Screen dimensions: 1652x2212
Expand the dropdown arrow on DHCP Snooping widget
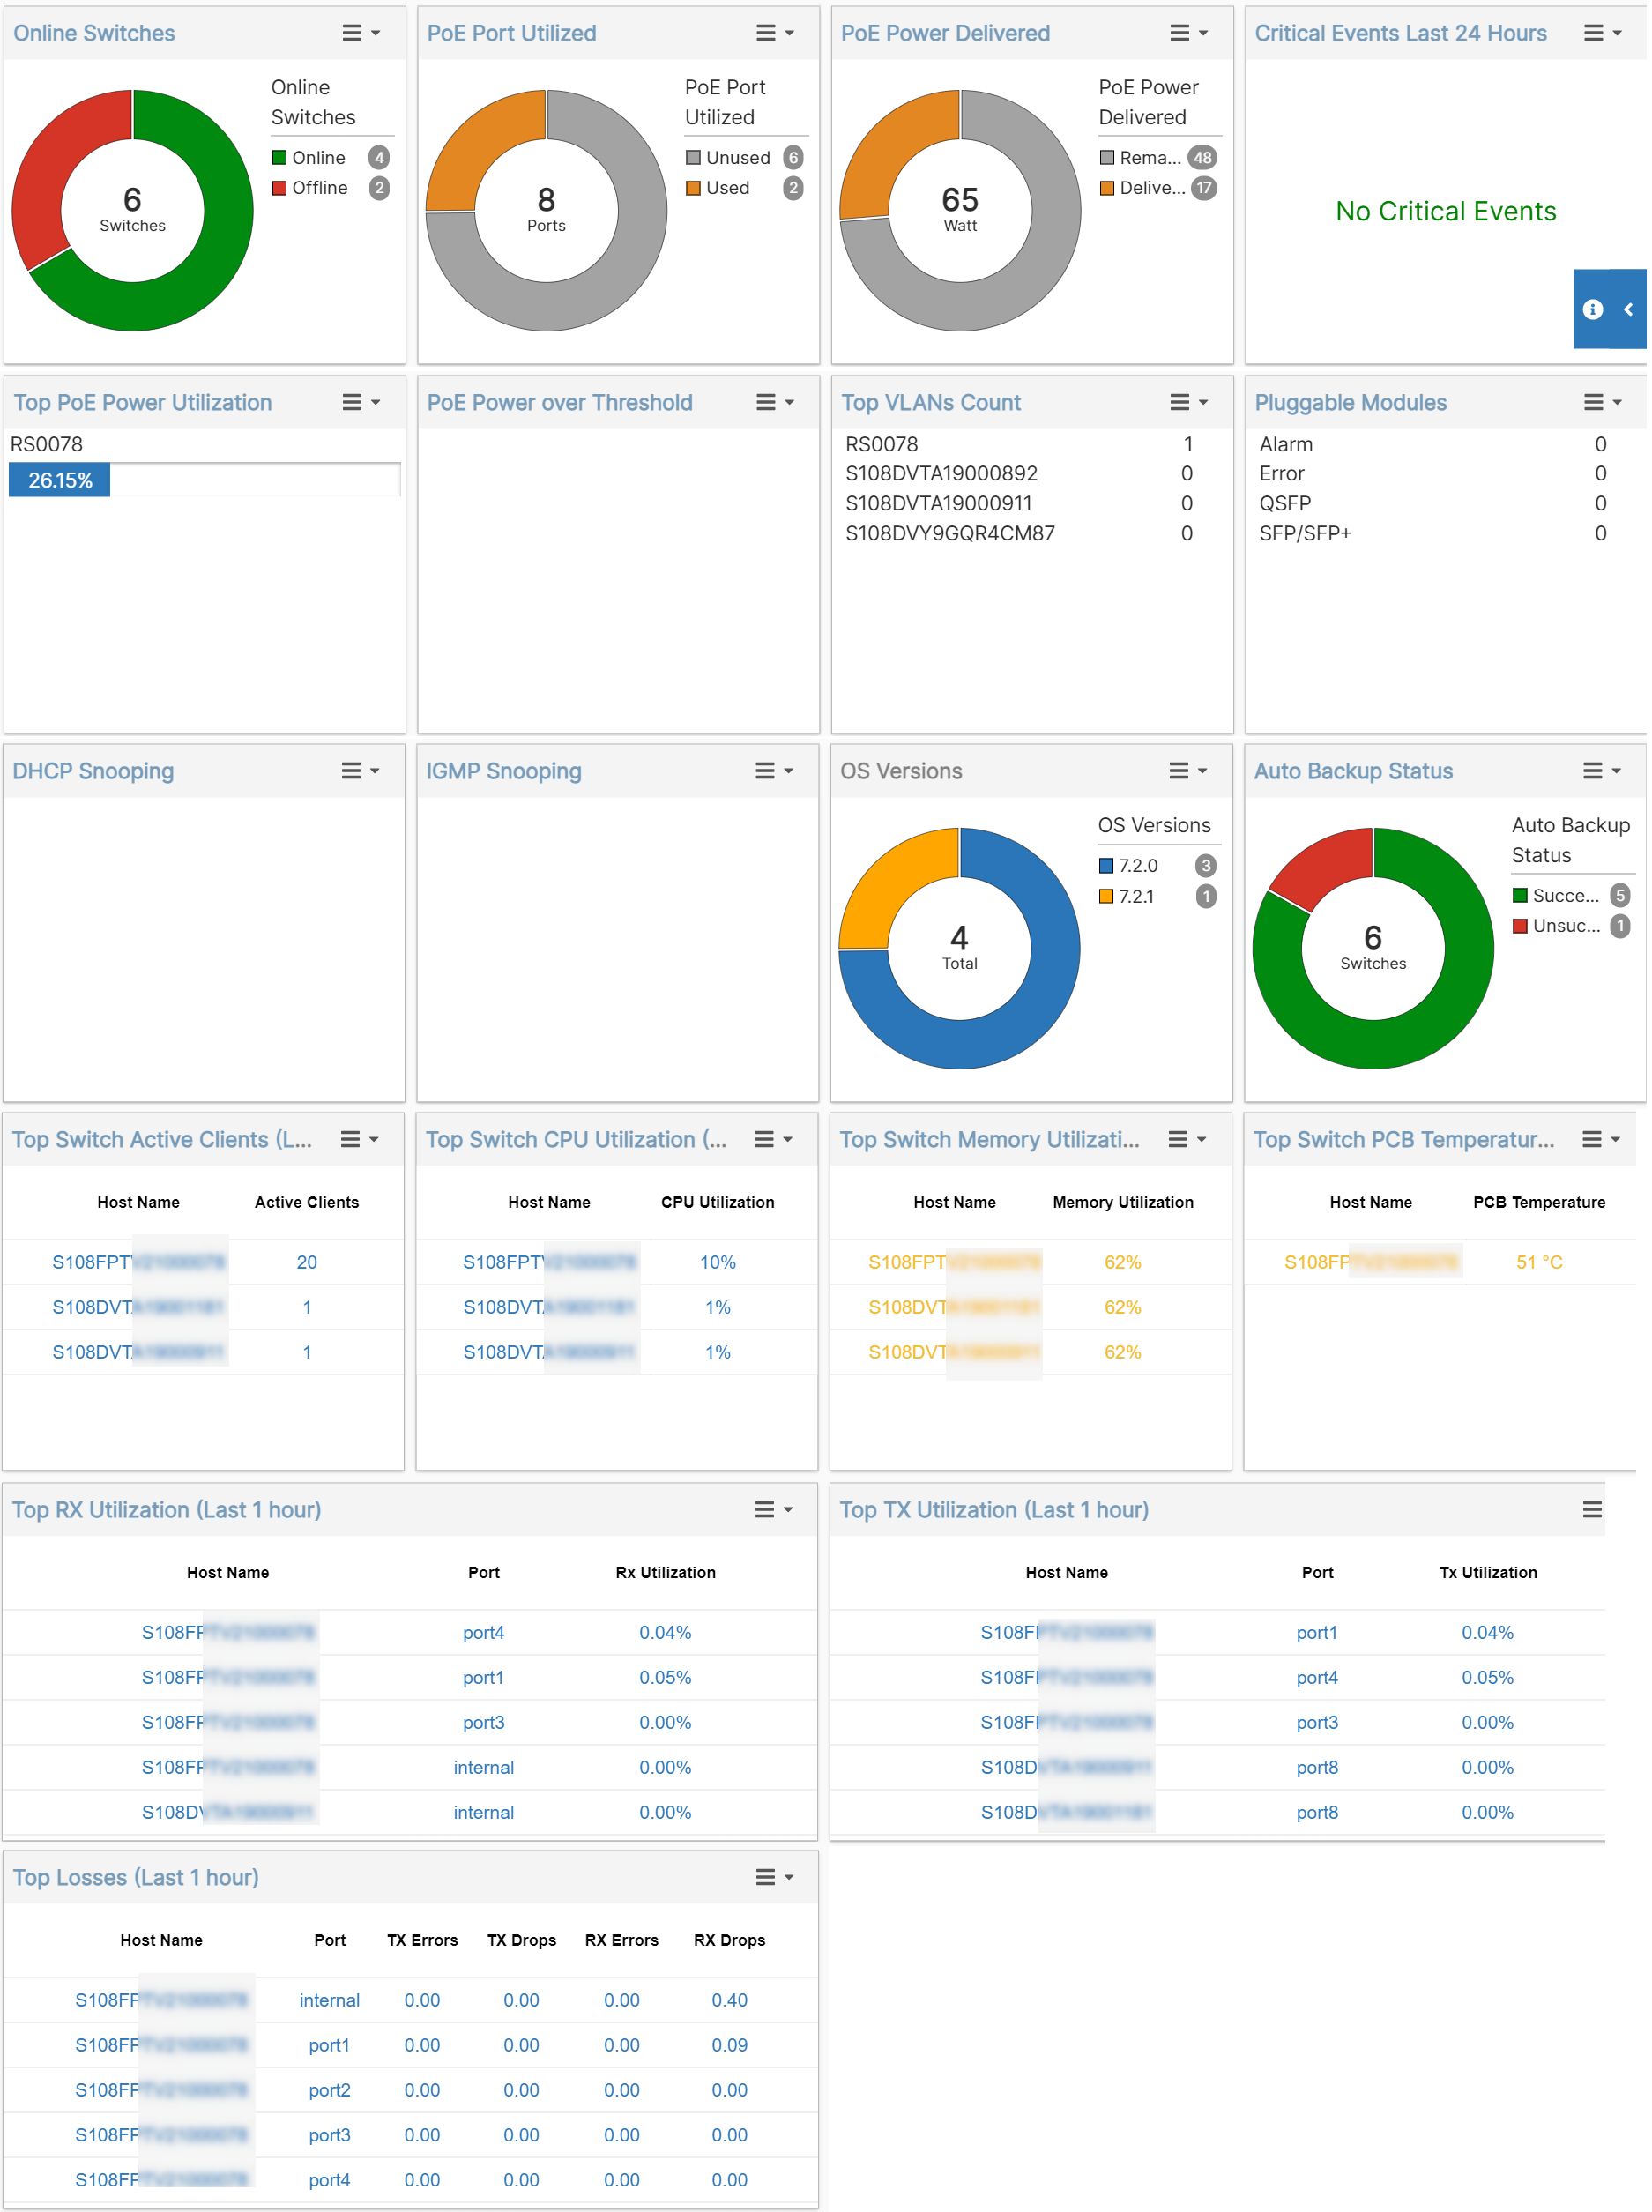tap(375, 770)
